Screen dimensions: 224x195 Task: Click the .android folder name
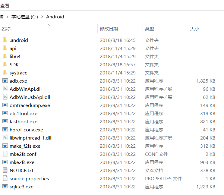pyautogui.click(x=19, y=40)
